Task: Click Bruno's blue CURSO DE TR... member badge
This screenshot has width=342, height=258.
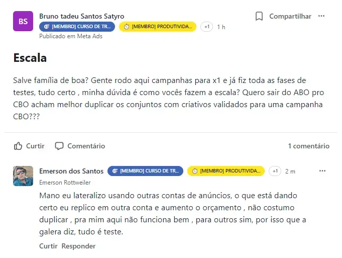Action: [77, 27]
